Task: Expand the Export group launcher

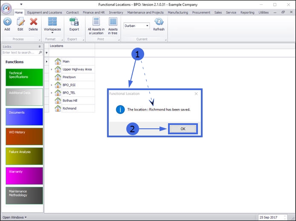Action: click(x=83, y=40)
